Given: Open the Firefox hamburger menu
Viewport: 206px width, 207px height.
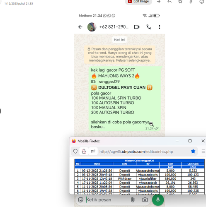Looking at the screenshot, I should (204, 151).
